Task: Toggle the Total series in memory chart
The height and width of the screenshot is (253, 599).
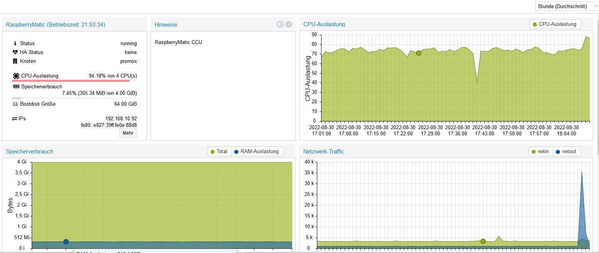Action: pyautogui.click(x=219, y=151)
